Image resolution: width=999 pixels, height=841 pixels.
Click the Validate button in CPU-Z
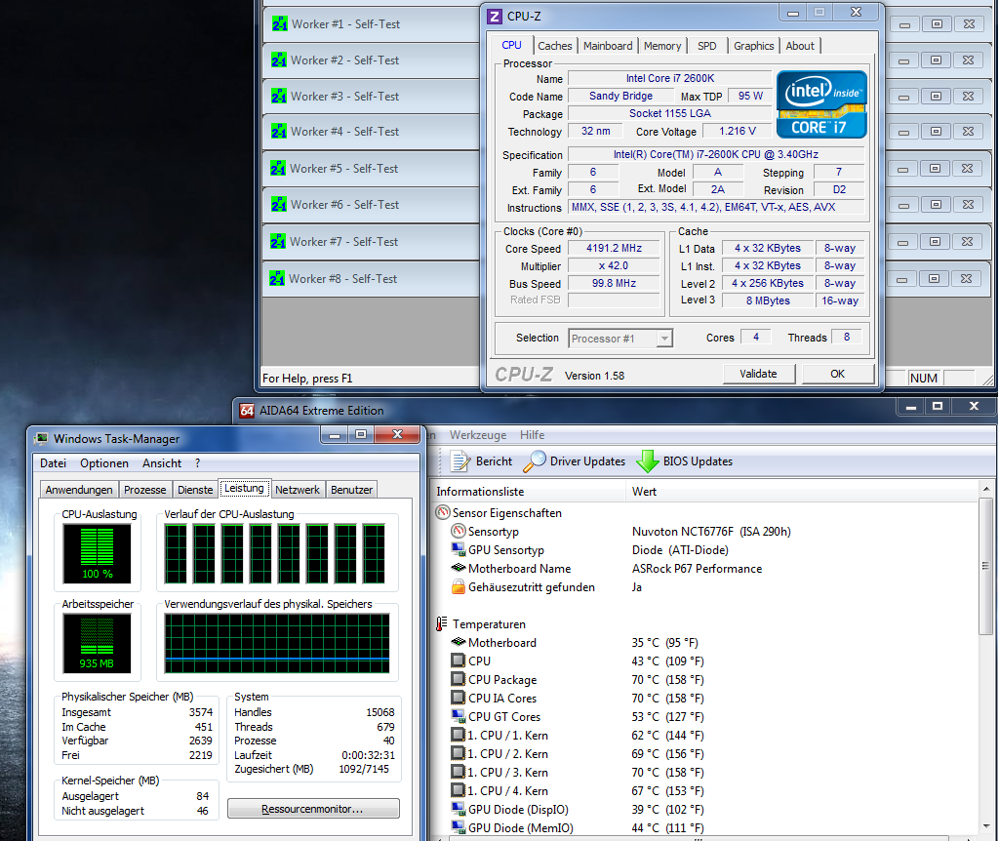click(759, 374)
